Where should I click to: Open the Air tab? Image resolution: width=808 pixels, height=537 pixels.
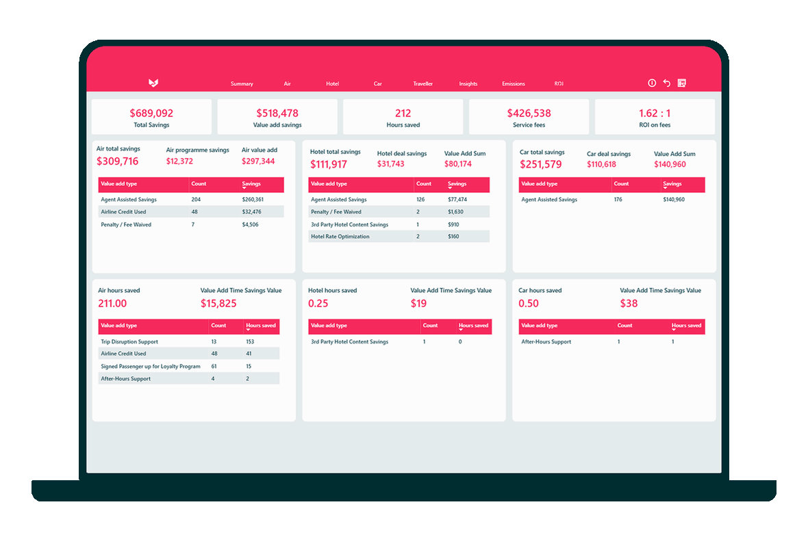tap(287, 84)
